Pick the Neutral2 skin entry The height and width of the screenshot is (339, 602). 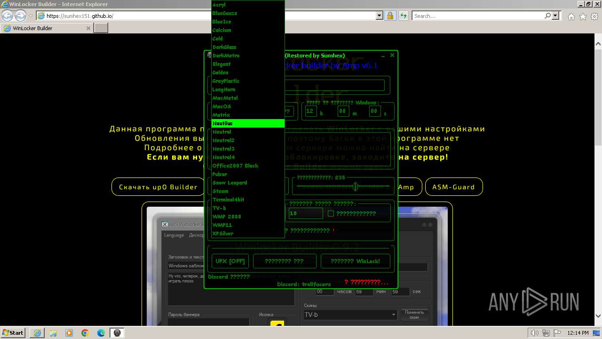pos(248,140)
